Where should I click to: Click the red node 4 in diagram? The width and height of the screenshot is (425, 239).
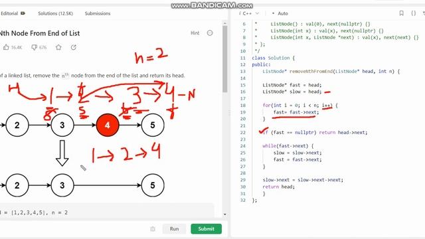click(x=108, y=125)
